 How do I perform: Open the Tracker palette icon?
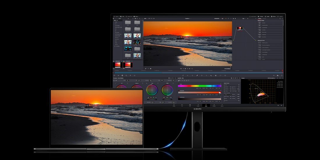pos(206,76)
